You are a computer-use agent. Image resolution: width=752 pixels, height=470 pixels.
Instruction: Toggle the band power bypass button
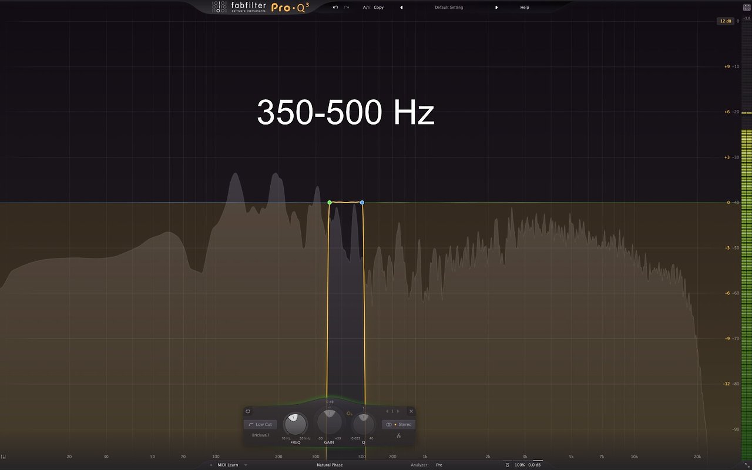click(248, 411)
